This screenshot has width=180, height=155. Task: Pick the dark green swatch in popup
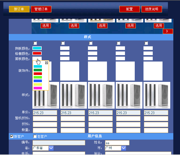coord(38,70)
